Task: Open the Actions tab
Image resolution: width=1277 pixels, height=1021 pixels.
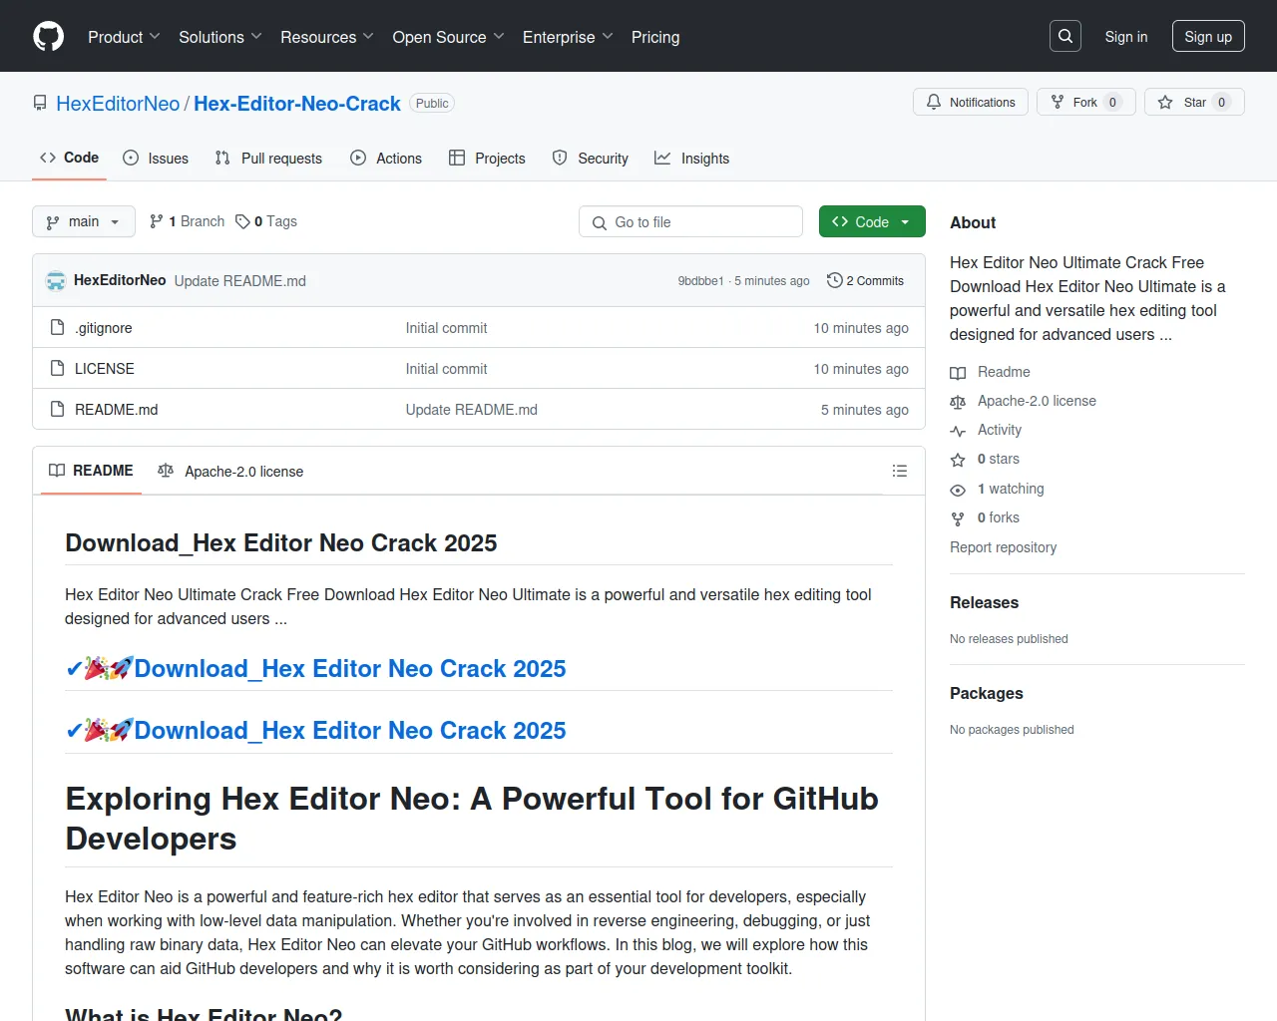Action: (x=386, y=158)
